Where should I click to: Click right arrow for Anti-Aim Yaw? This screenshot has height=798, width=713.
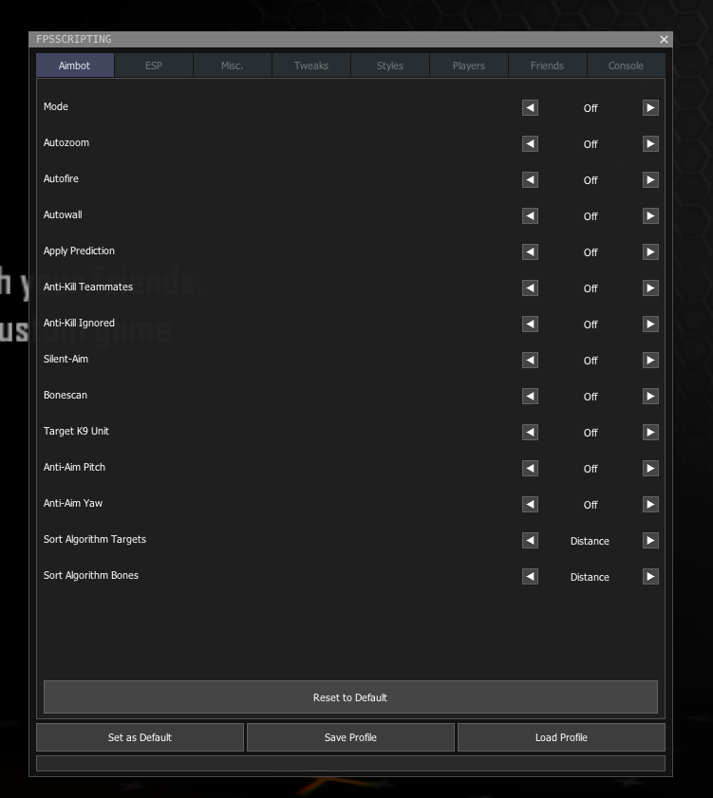(650, 505)
